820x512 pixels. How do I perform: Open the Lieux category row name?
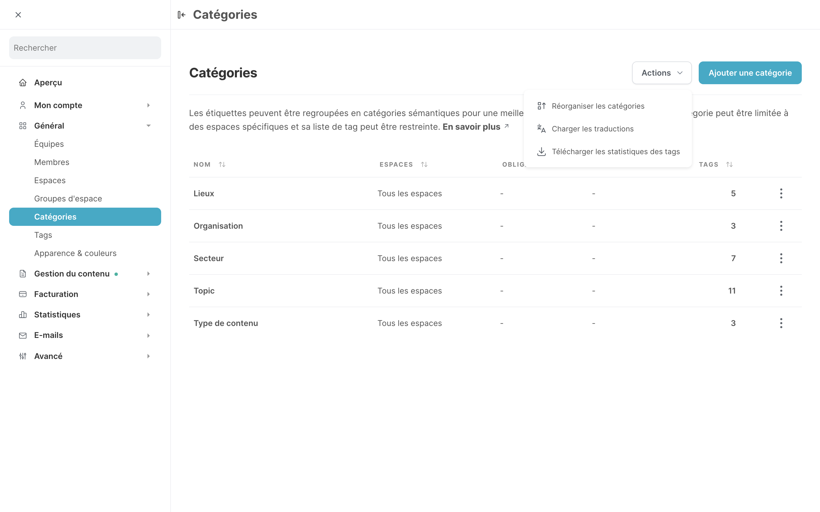coord(204,193)
